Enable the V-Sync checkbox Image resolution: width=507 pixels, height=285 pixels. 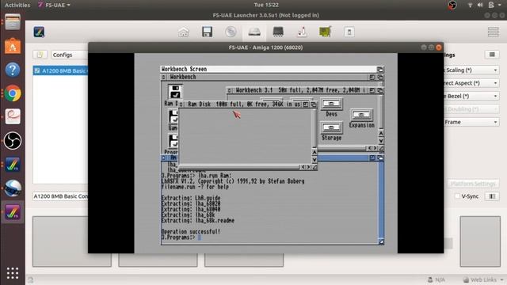point(457,196)
